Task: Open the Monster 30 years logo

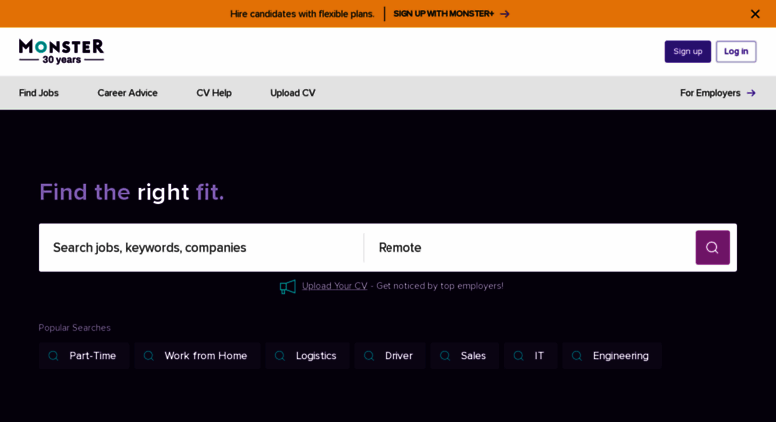Action: 61,52
